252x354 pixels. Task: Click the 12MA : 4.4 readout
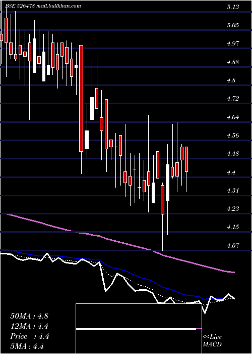pos(29,326)
